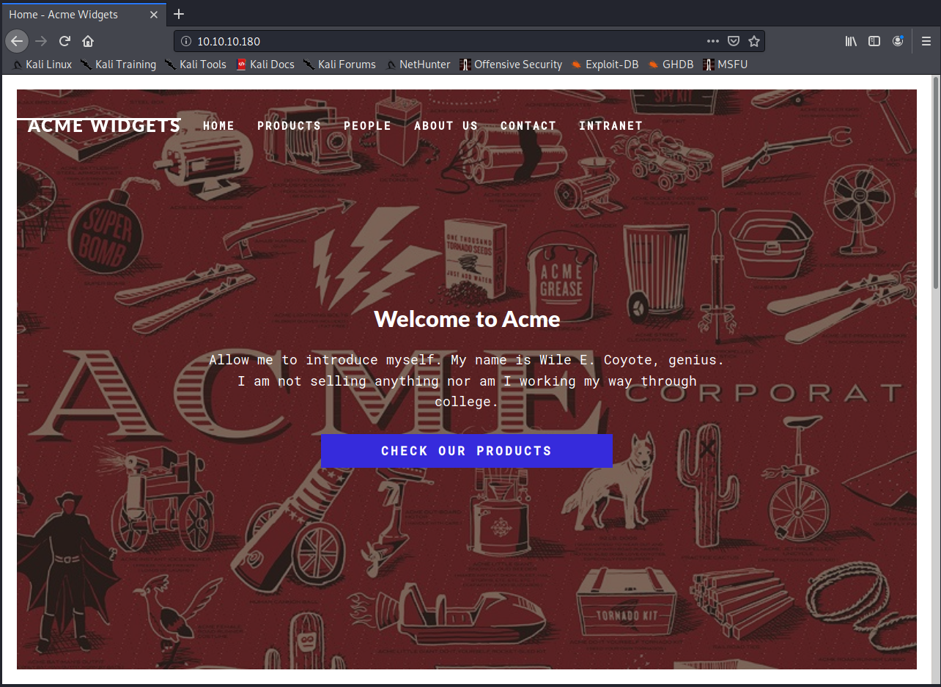Toggle the sidebar panel icon
This screenshot has width=941, height=687.
874,41
